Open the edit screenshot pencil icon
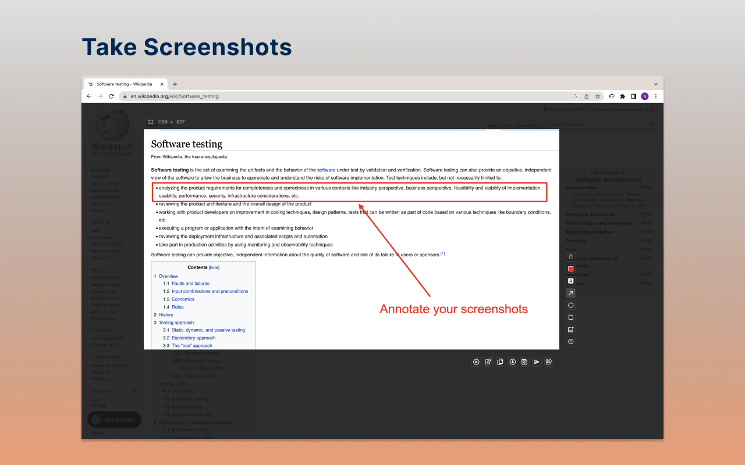Image resolution: width=745 pixels, height=465 pixels. pos(488,362)
